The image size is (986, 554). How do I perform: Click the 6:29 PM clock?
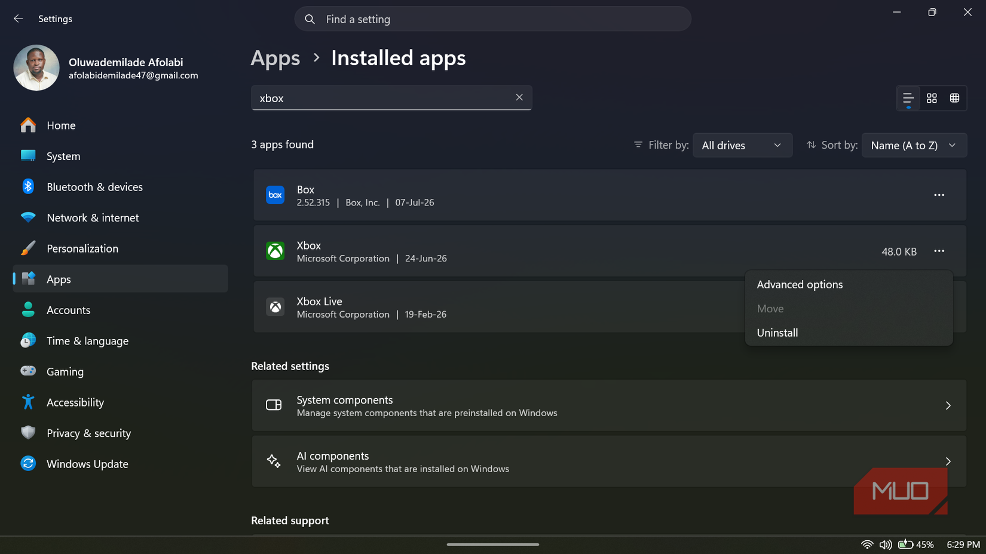963,544
